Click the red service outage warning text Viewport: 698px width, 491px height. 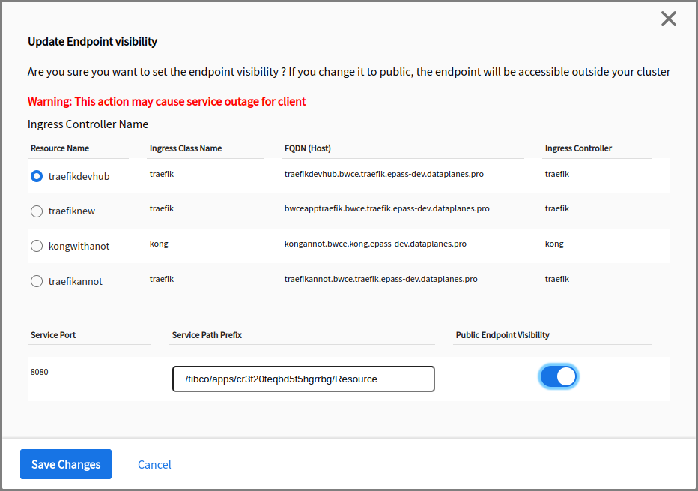point(166,101)
